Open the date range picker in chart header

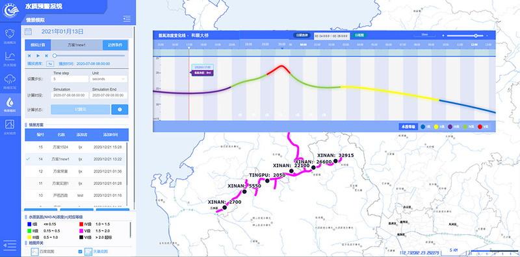[x=331, y=36]
